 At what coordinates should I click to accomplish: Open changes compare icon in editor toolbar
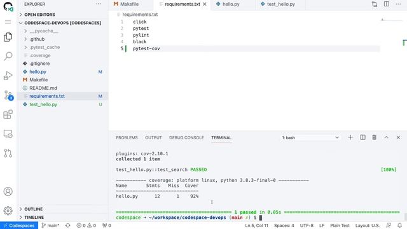(375, 4)
